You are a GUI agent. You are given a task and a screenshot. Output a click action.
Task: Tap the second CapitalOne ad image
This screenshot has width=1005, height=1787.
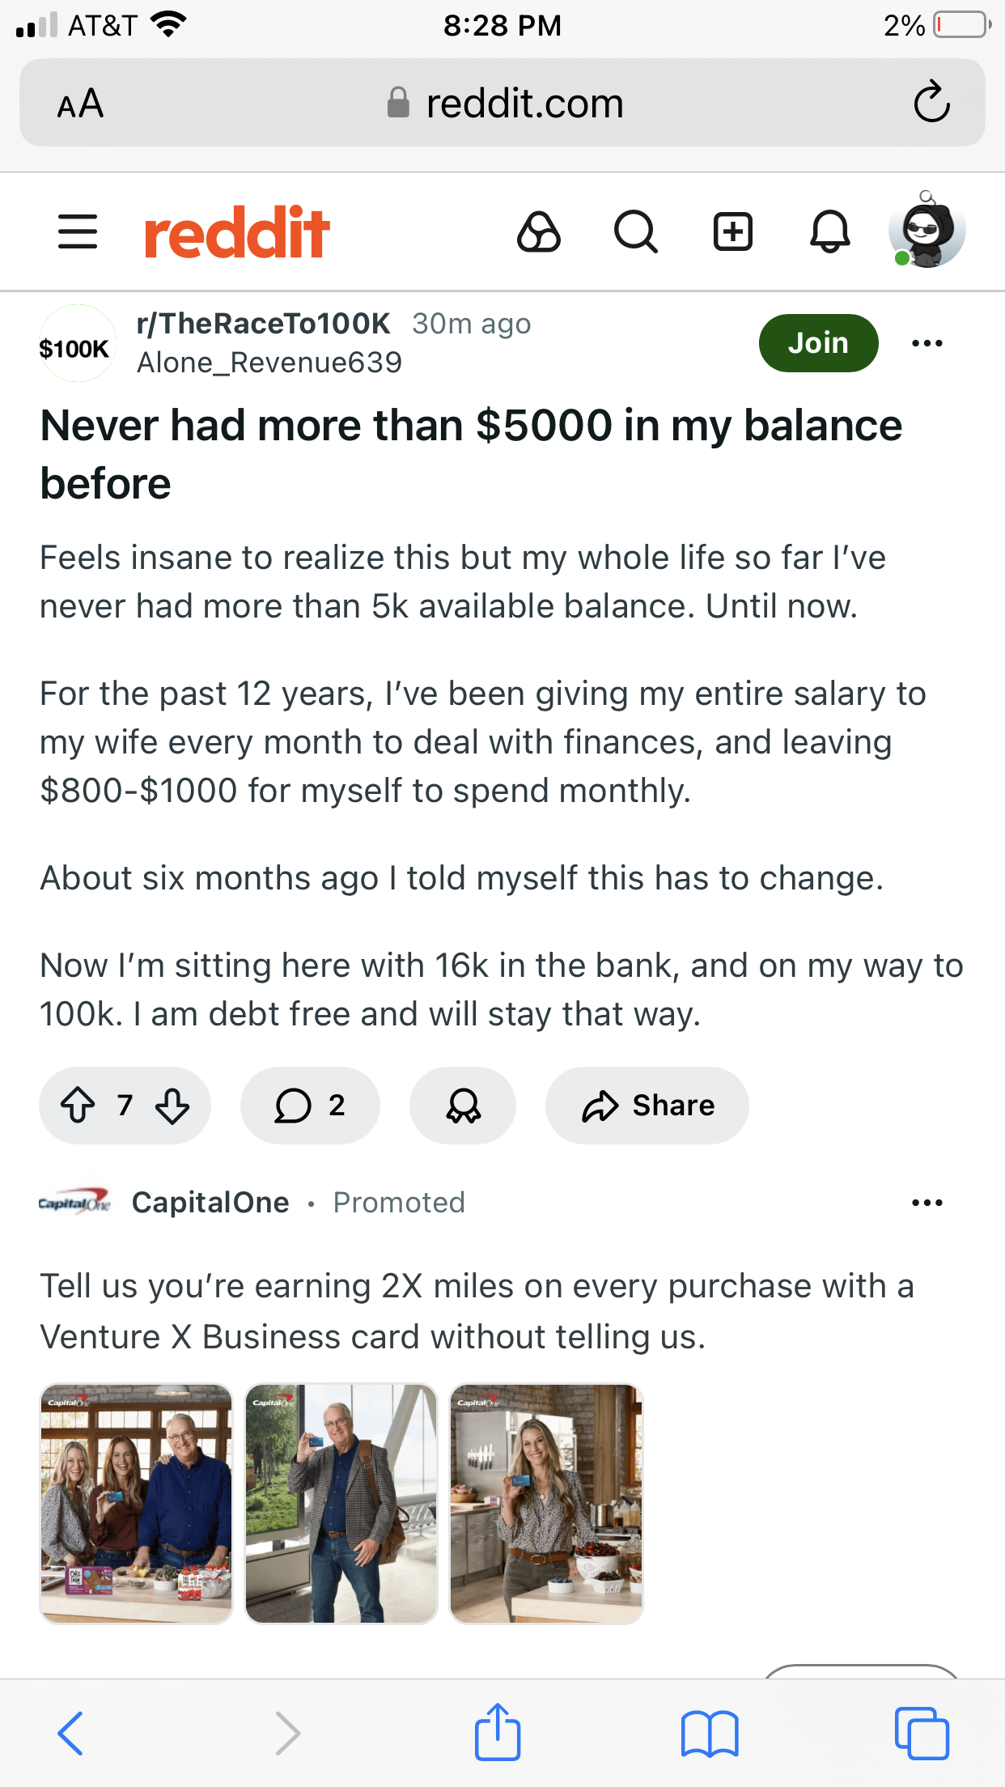point(341,1503)
